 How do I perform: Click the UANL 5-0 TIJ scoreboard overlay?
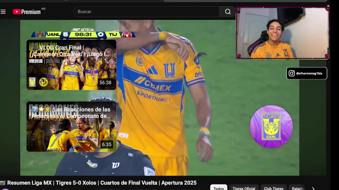point(83,35)
